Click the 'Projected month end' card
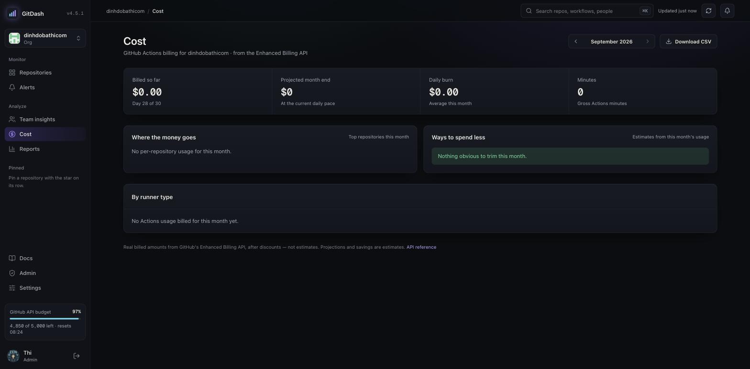Viewport: 750px width, 369px height. 346,91
